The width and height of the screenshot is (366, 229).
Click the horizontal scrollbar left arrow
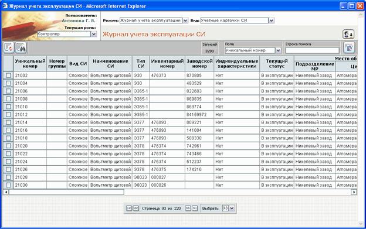point(6,192)
